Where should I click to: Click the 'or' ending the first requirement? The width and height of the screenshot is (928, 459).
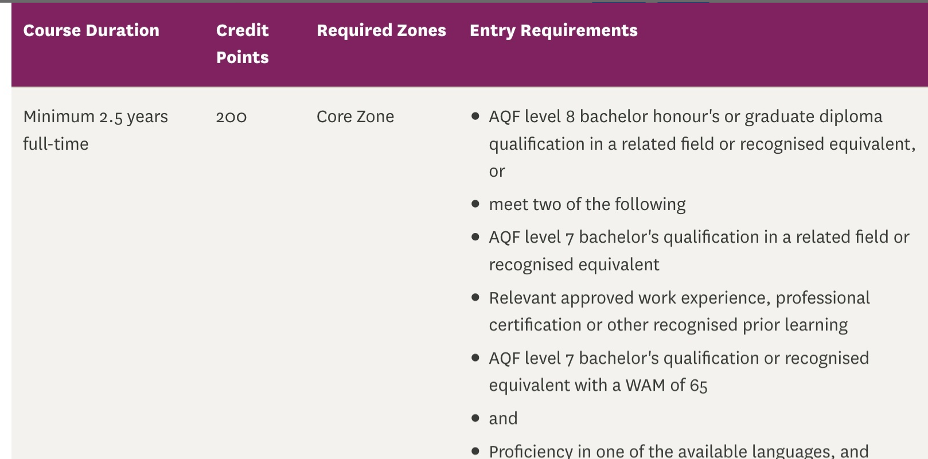click(497, 172)
